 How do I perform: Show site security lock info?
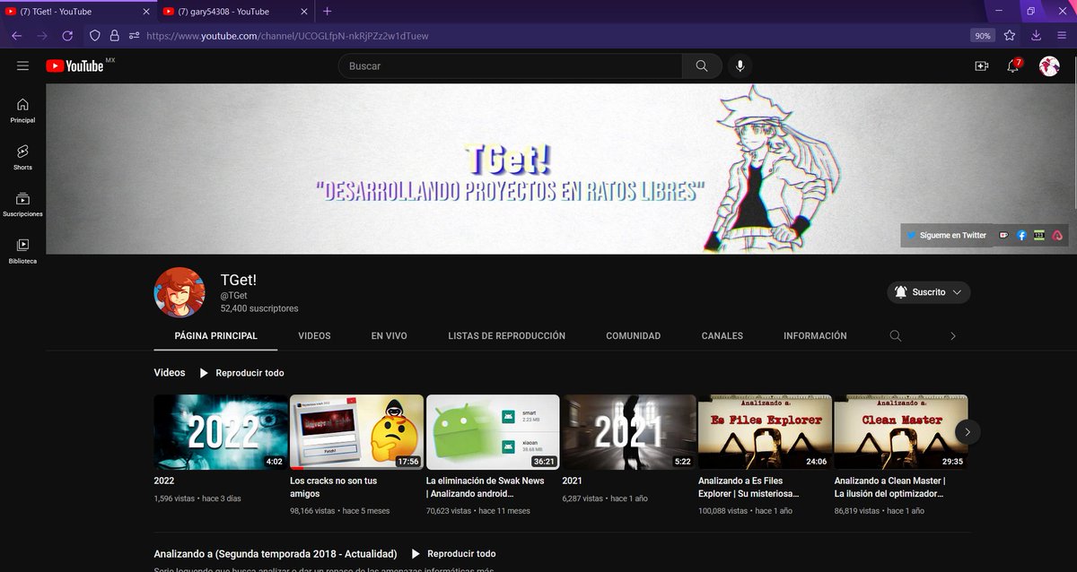tap(114, 36)
